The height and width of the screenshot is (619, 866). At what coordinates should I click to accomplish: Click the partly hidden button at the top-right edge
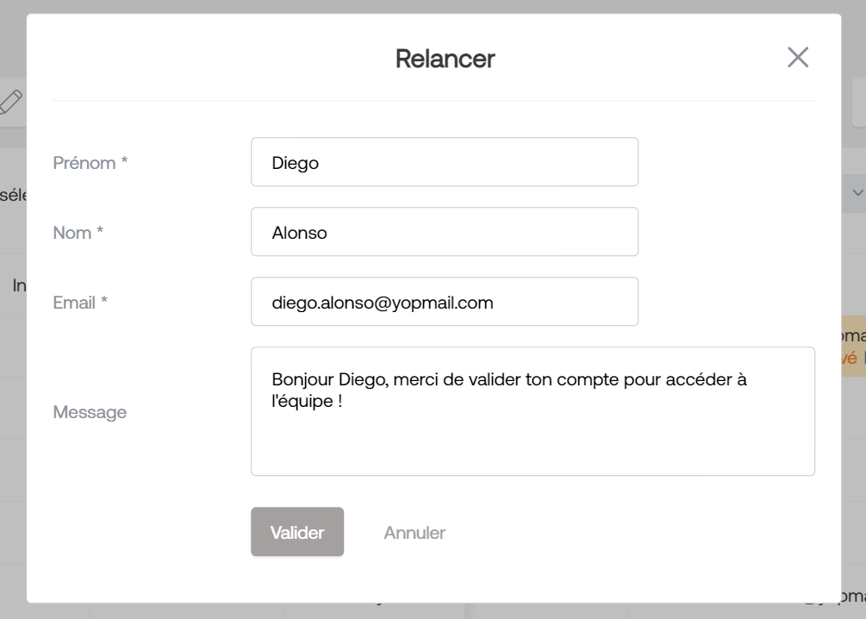click(x=859, y=103)
